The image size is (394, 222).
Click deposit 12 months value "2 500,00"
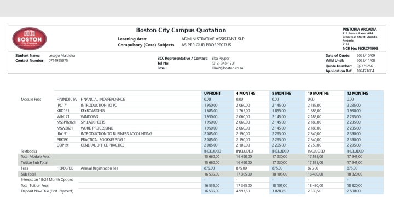point(354,191)
